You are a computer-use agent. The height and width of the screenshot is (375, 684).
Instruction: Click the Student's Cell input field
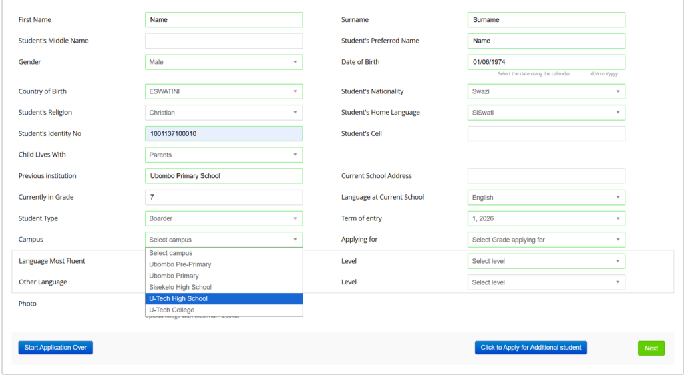[546, 133]
